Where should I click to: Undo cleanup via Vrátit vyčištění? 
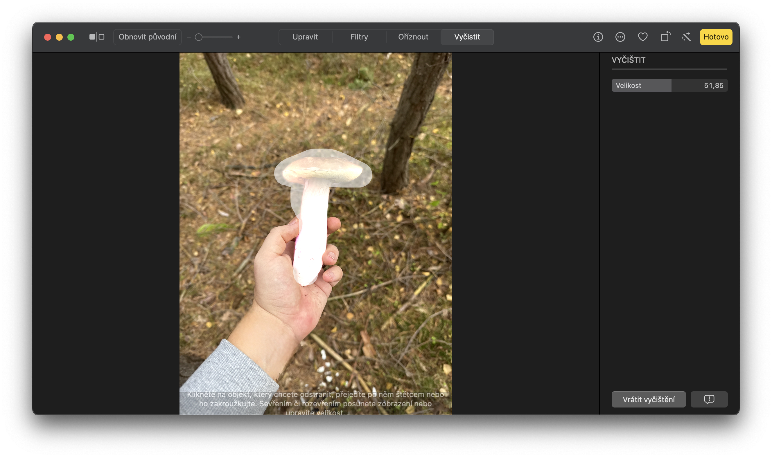[649, 399]
